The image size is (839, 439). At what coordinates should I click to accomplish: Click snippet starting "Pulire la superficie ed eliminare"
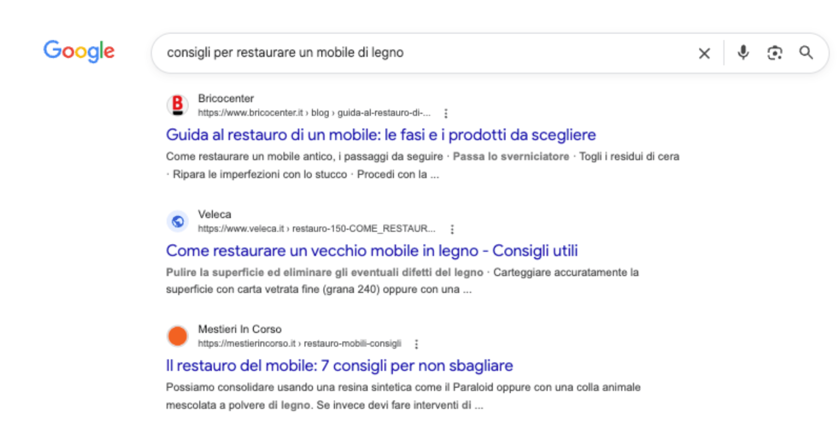pos(324,272)
